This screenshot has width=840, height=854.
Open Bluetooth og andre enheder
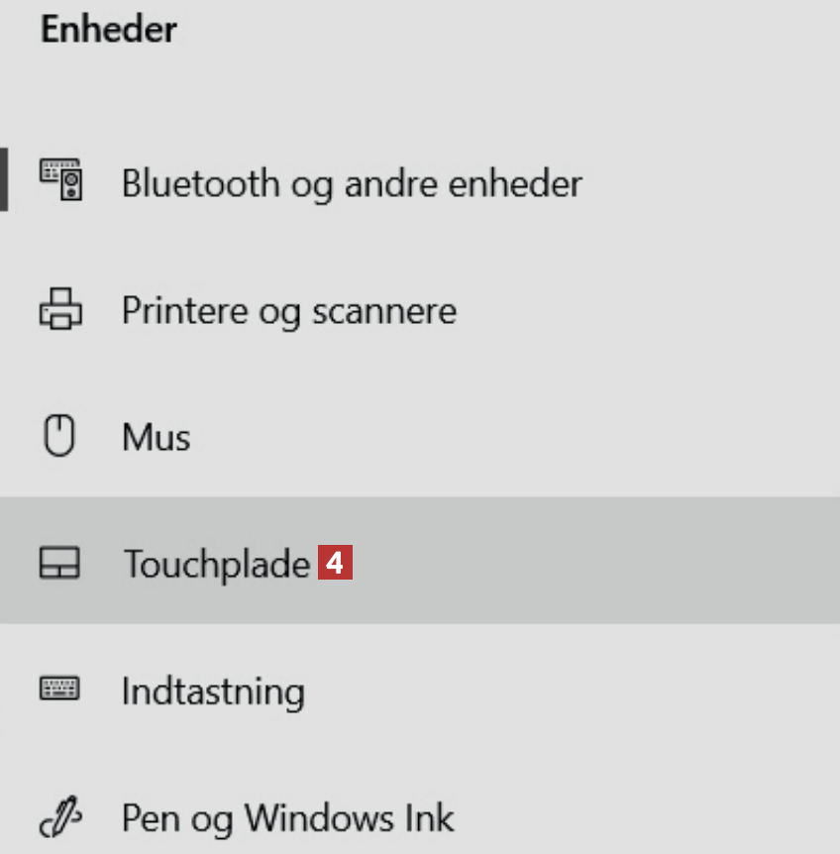(x=351, y=183)
